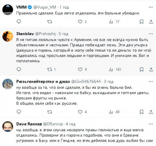The width and height of the screenshot is (156, 146).
Task: Bookmark the VMM tweet
Action: [x=142, y=22]
